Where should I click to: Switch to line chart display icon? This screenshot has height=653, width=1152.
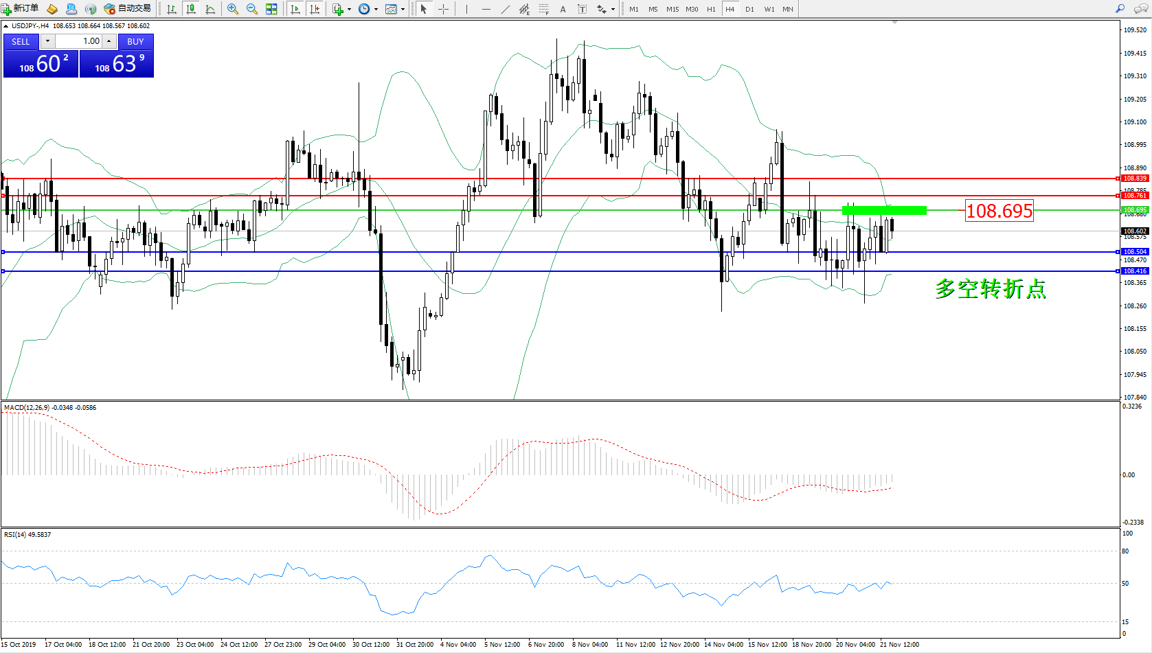pyautogui.click(x=210, y=9)
